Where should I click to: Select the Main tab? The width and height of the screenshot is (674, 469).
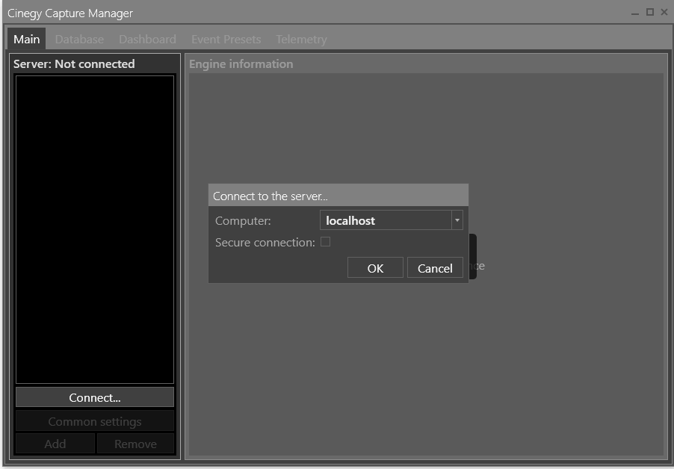pyautogui.click(x=25, y=39)
